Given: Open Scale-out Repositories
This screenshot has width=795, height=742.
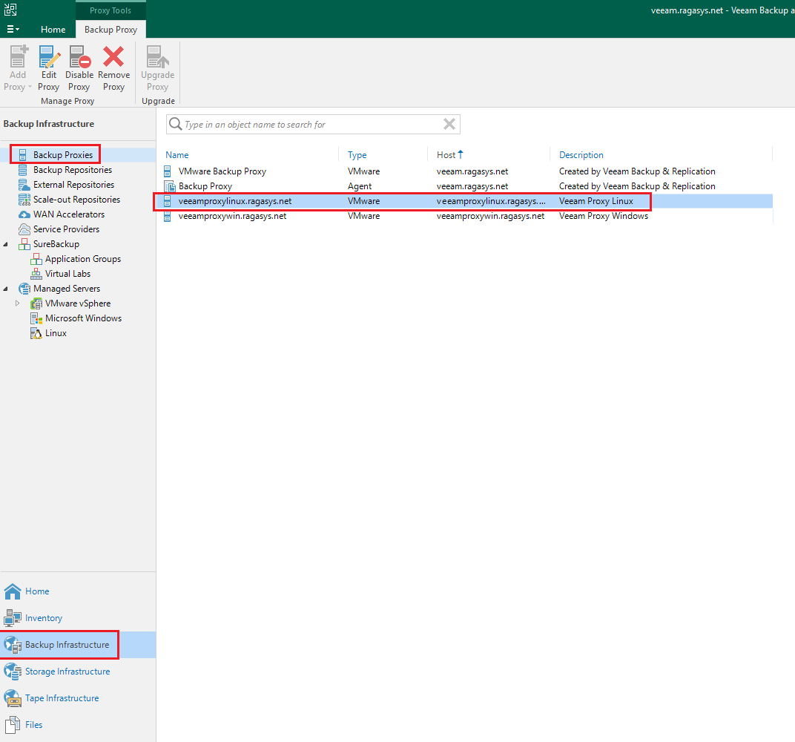Looking at the screenshot, I should tap(76, 199).
